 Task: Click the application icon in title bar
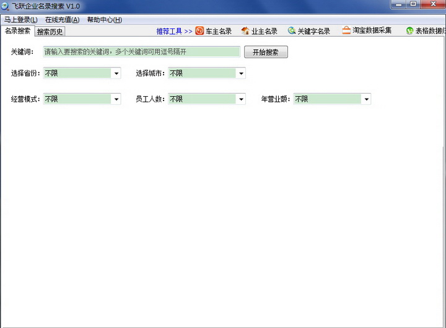click(5, 6)
